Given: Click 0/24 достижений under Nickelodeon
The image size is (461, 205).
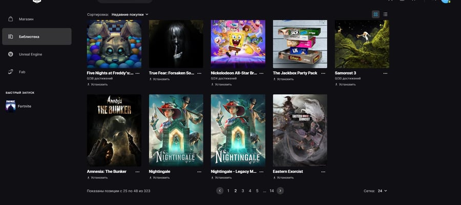Looking at the screenshot, I should 224,79.
